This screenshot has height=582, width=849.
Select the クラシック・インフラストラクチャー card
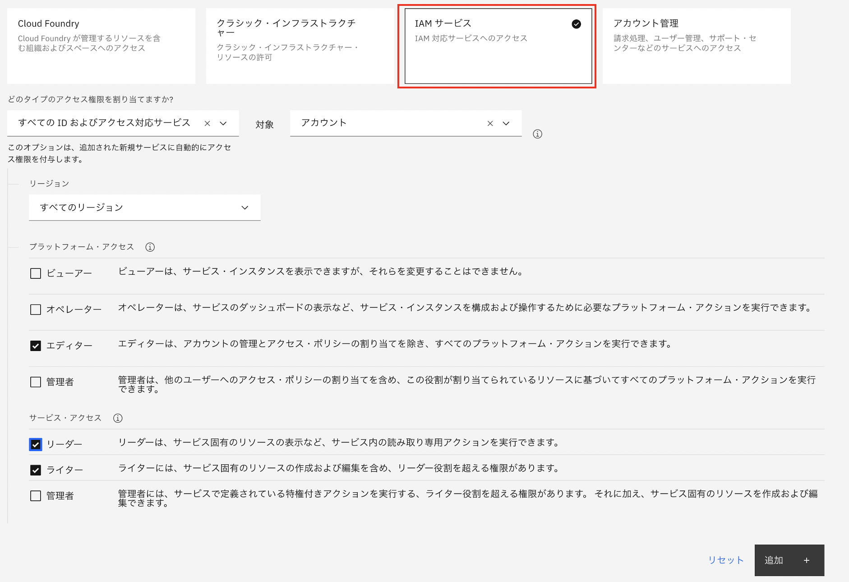tap(300, 46)
